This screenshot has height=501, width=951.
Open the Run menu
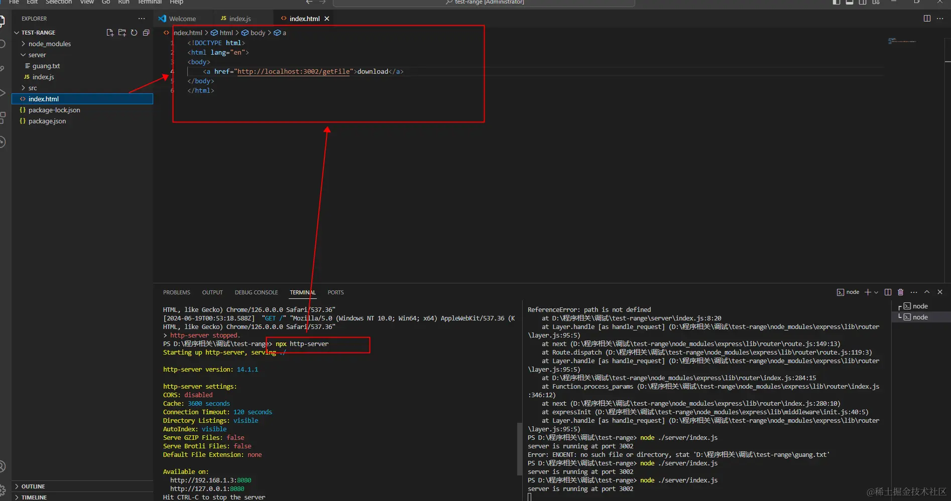tap(124, 2)
